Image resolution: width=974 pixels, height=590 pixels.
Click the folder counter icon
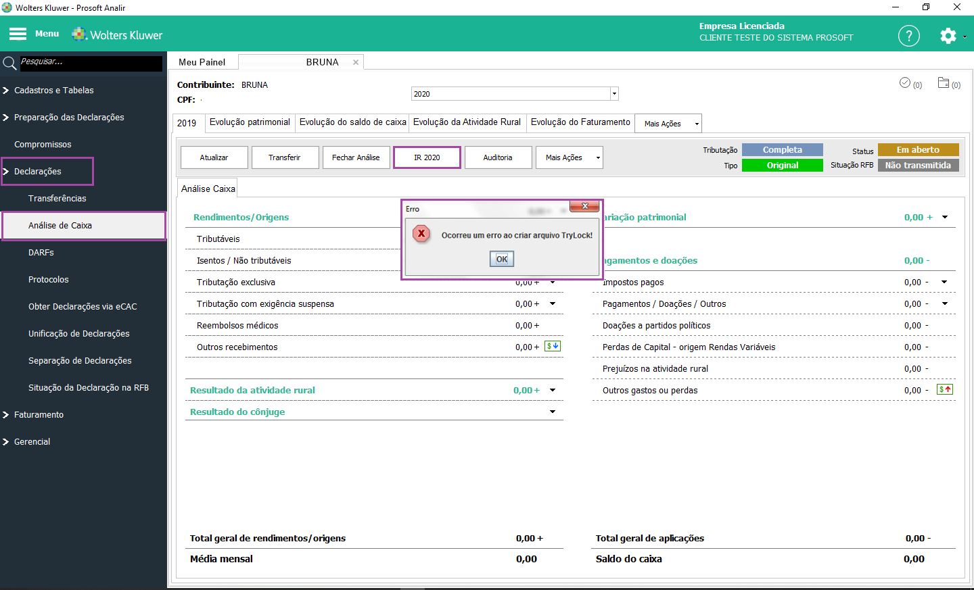tap(944, 82)
